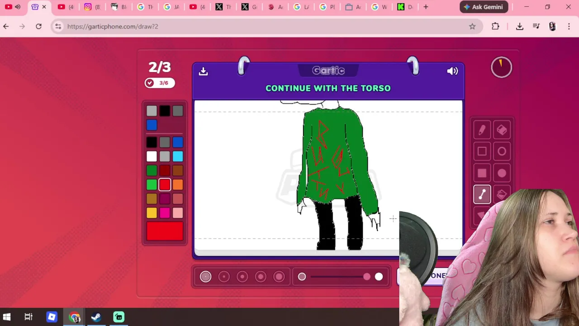Pick the light pink color swatch
This screenshot has height=326, width=579.
point(178,212)
